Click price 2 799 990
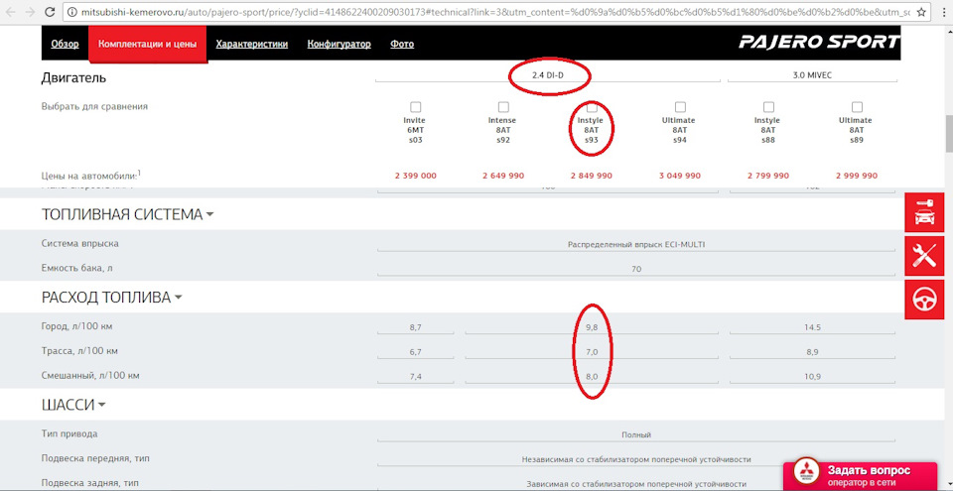The width and height of the screenshot is (953, 491). click(x=768, y=176)
